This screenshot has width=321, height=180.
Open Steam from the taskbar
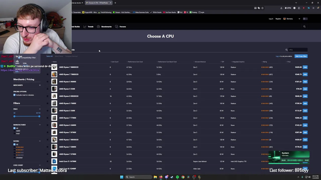click(172, 177)
